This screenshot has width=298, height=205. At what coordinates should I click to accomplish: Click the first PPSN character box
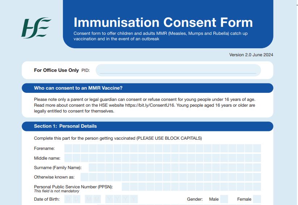coord(125,187)
